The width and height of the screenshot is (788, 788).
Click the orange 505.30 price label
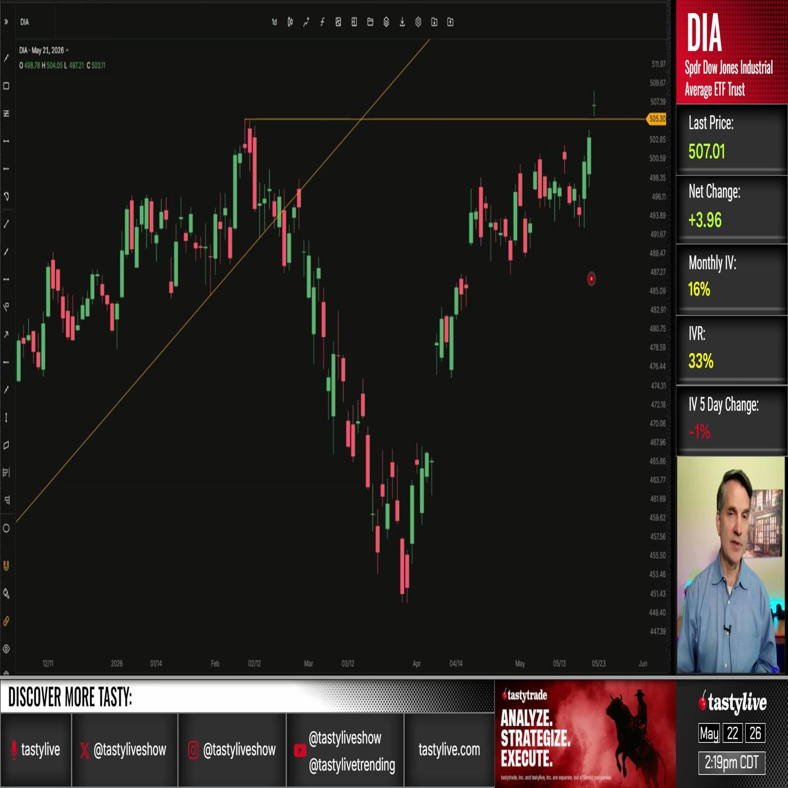[x=656, y=119]
